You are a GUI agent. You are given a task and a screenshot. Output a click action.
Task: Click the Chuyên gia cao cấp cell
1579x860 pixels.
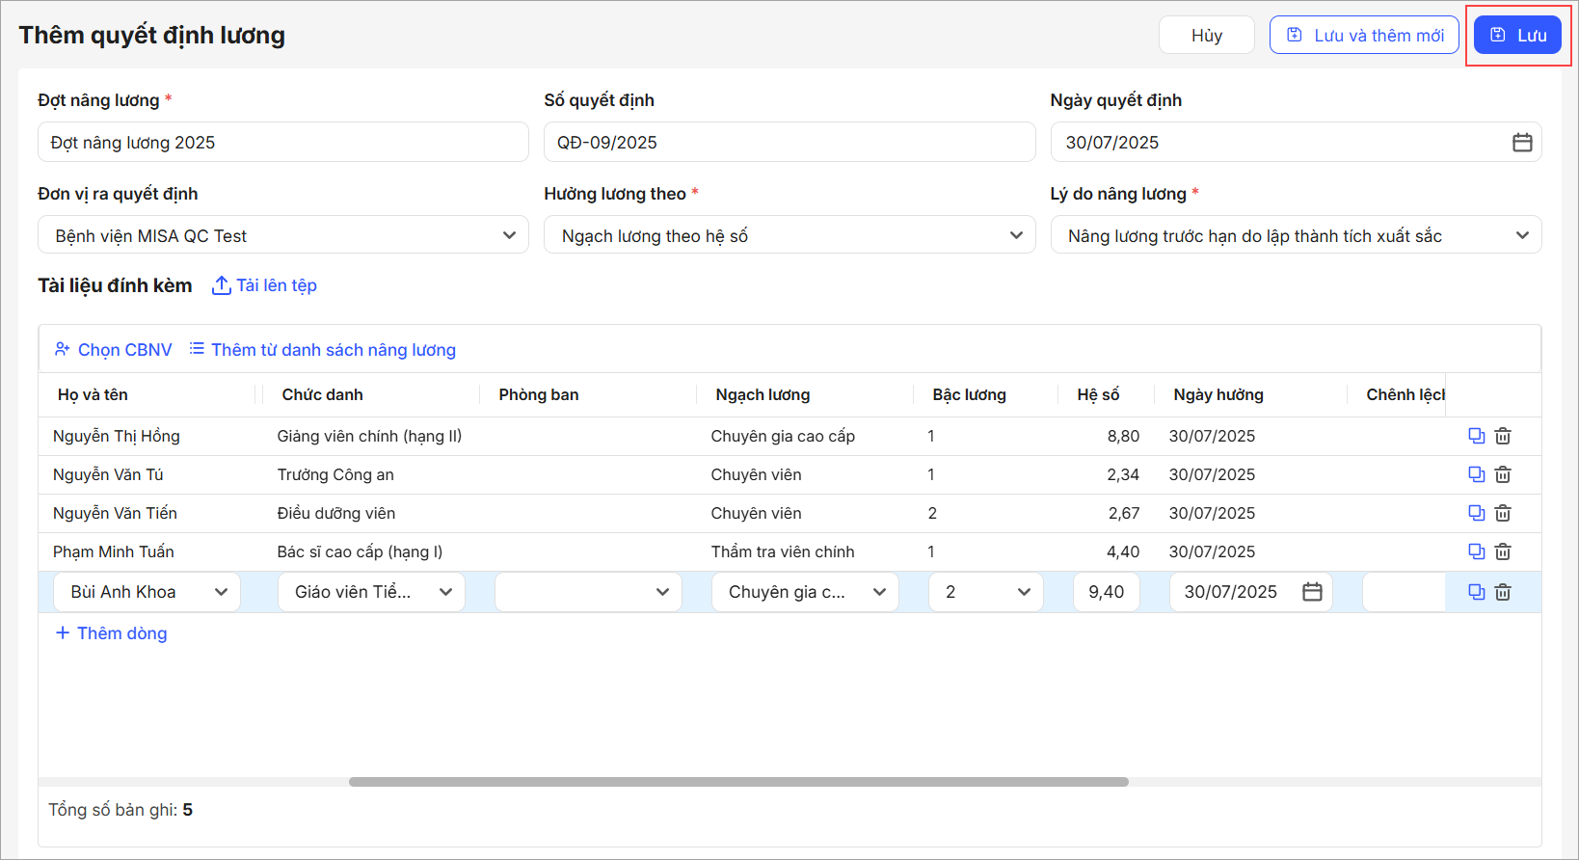click(783, 436)
